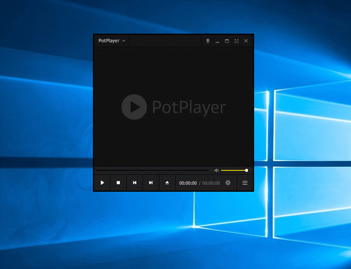
Task: Open a file with the eject icon
Action: tap(167, 183)
